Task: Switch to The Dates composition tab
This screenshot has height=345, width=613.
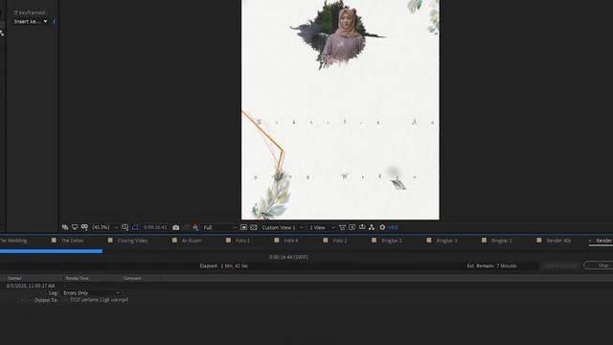Action: 73,241
